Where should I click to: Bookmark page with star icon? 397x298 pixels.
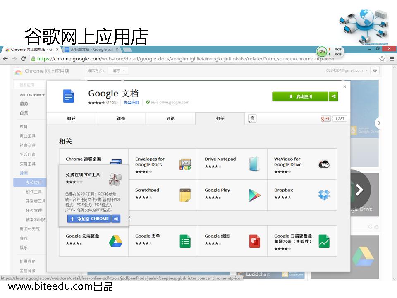382,59
